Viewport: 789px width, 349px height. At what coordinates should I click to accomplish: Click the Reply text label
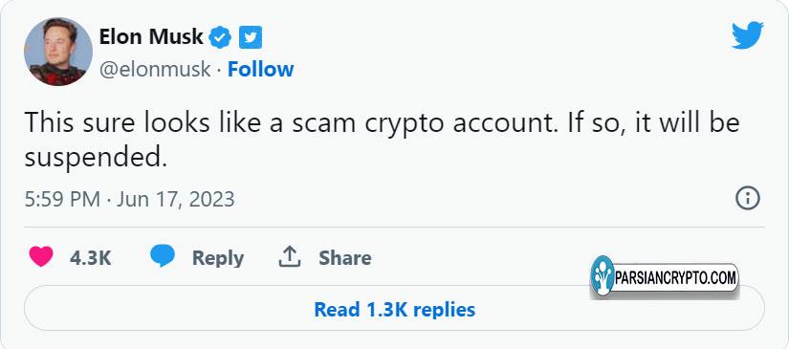click(x=218, y=258)
